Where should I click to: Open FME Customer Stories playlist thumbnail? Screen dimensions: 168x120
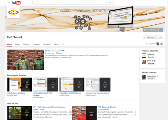point(84,113)
